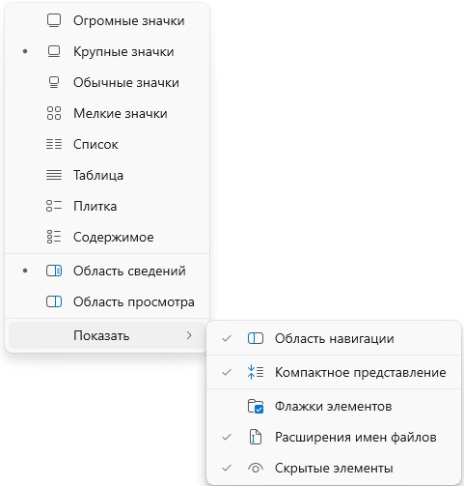Disable Компактное представление checkmark

point(227,372)
